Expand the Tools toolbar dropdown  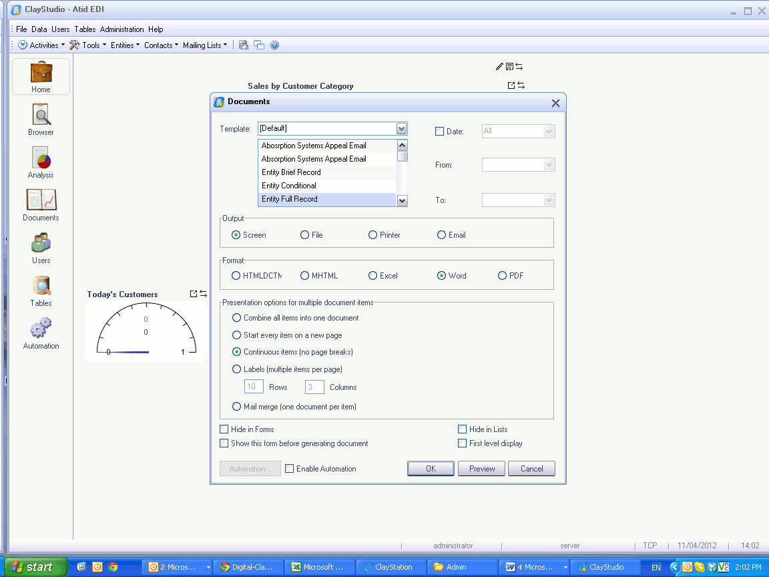tap(104, 45)
